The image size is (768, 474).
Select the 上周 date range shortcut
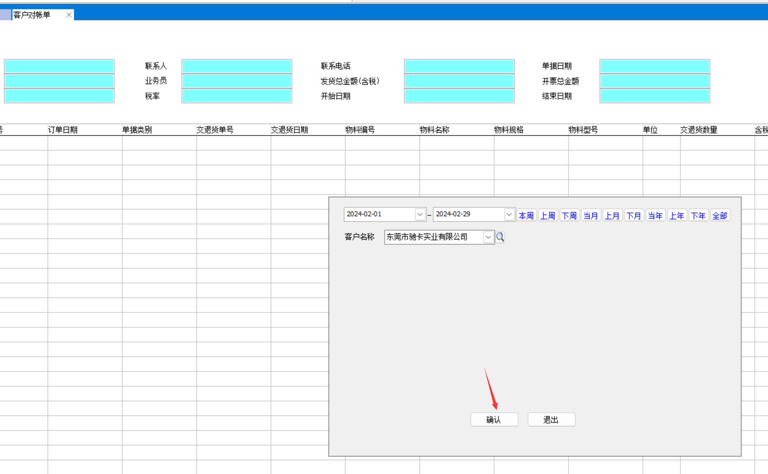[548, 215]
